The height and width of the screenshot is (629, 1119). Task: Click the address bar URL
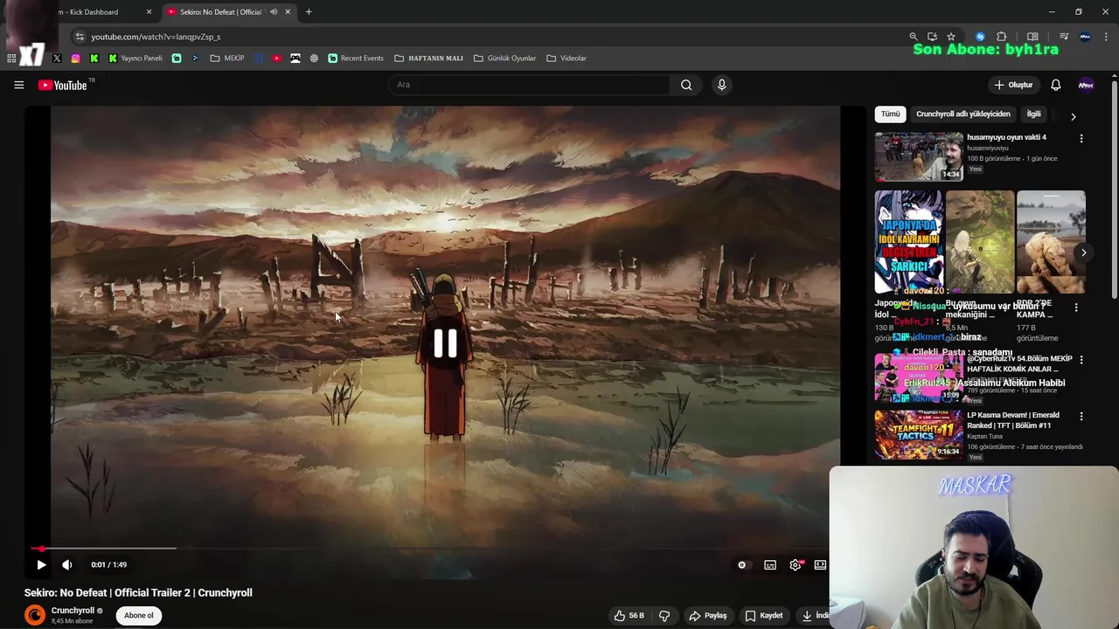[x=156, y=37]
